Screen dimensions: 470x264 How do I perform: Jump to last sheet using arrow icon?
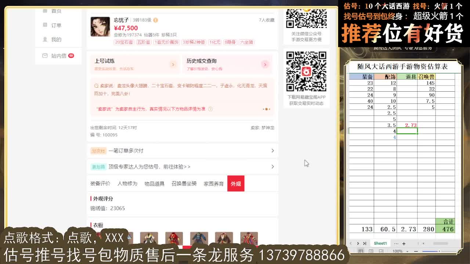coord(364,243)
